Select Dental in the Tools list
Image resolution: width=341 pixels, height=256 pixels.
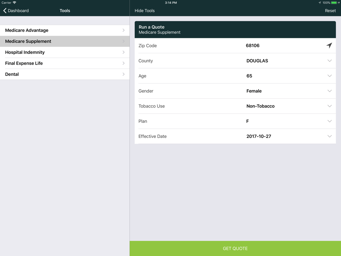tap(65, 74)
